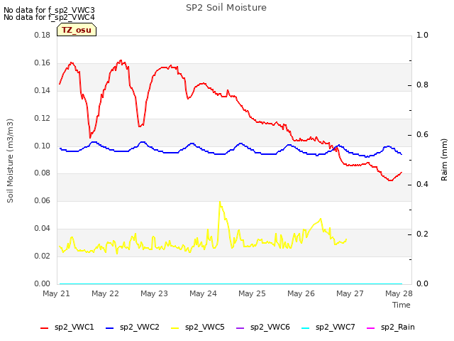Click the 0.08 left axis value

tap(43, 173)
